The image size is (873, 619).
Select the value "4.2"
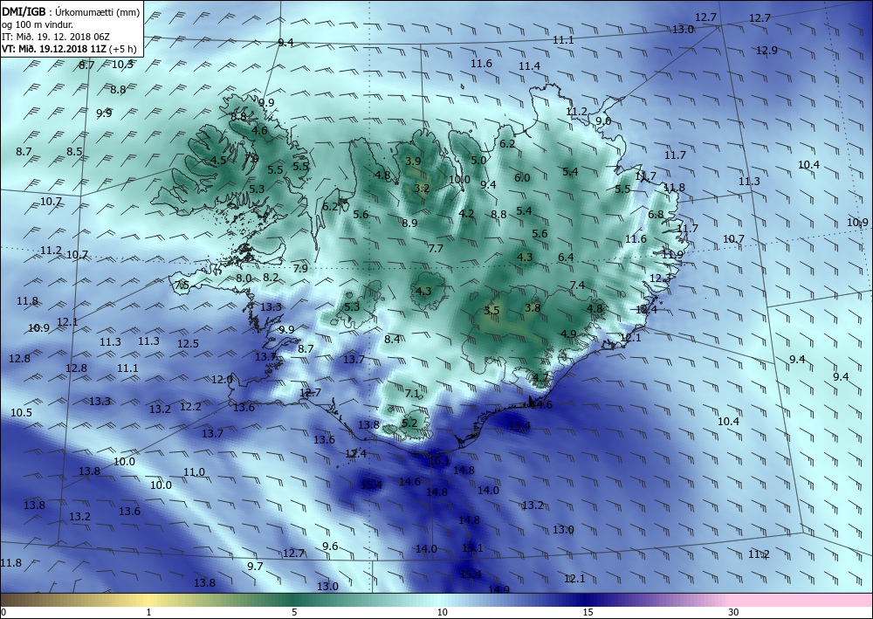[466, 213]
